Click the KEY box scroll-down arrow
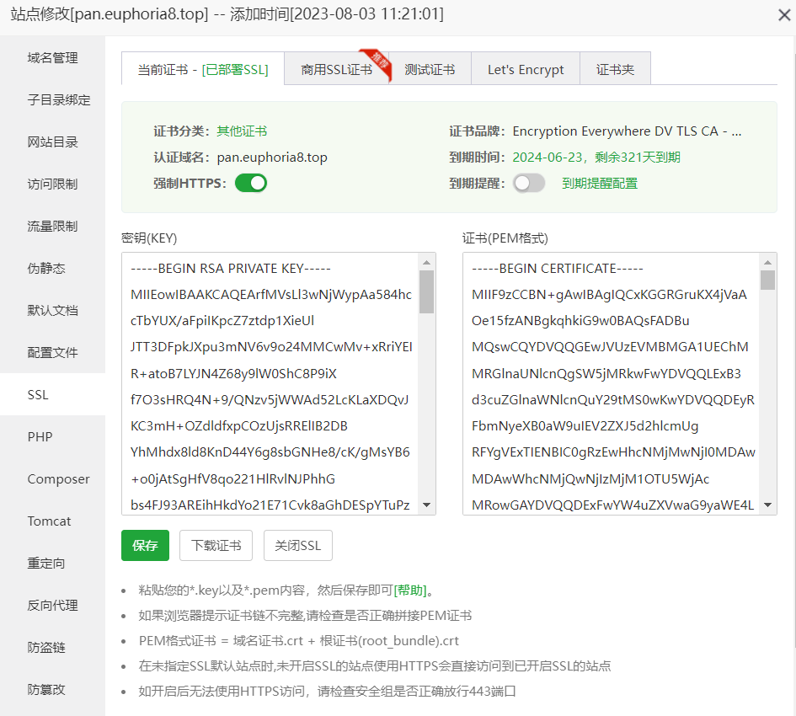 pos(427,505)
